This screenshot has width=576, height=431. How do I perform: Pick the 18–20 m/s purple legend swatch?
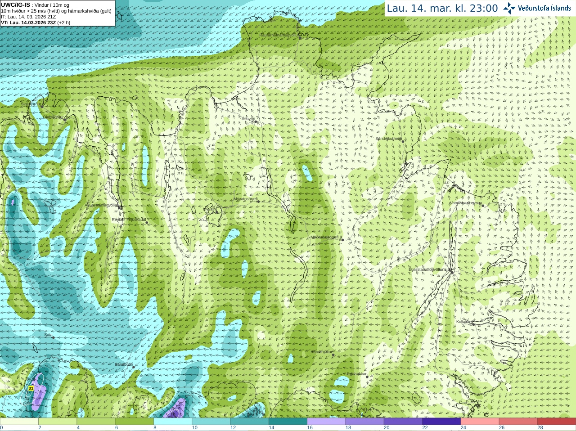pyautogui.click(x=365, y=422)
